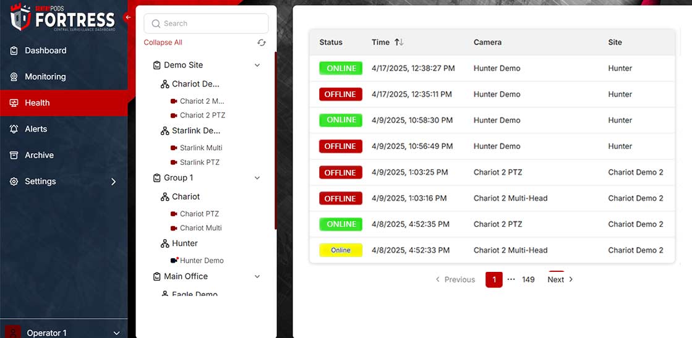
Task: Click into the Search field
Action: [206, 24]
